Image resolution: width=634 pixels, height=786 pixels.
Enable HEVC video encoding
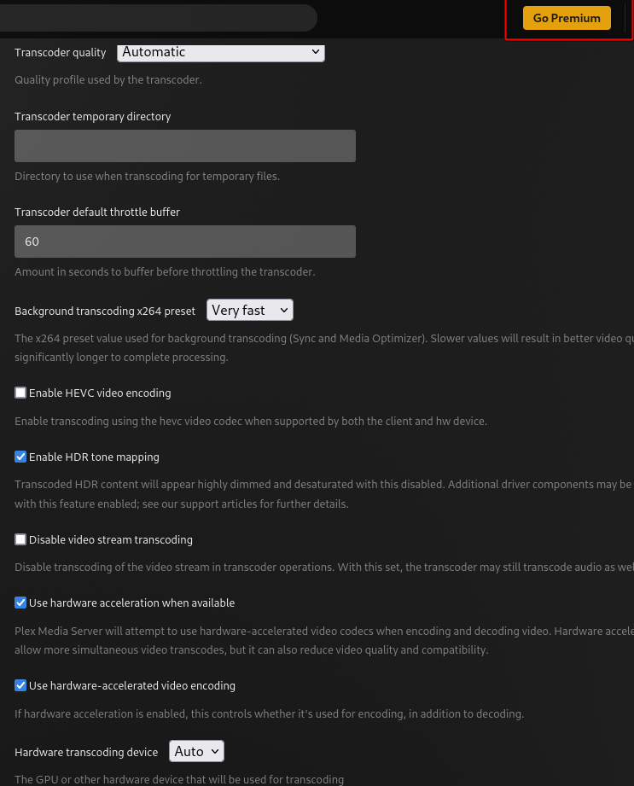point(20,392)
